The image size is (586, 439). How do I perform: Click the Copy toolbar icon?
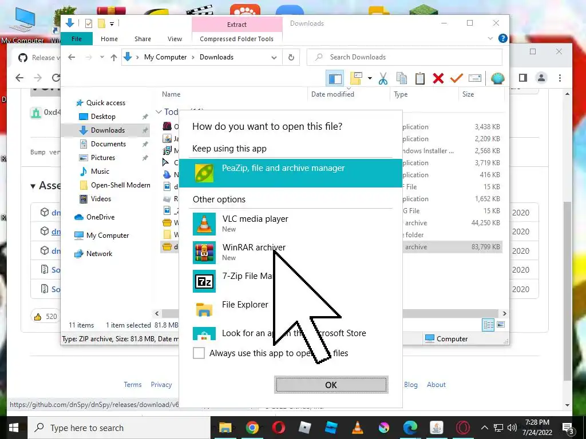(402, 78)
